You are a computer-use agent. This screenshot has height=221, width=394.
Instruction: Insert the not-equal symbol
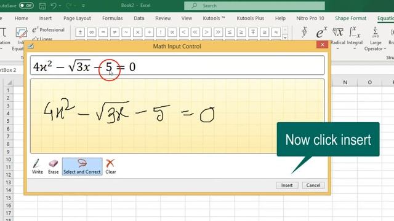115,32
